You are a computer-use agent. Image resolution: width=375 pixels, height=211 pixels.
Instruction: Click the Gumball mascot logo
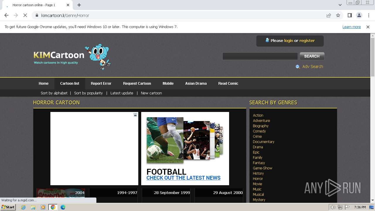(x=98, y=57)
